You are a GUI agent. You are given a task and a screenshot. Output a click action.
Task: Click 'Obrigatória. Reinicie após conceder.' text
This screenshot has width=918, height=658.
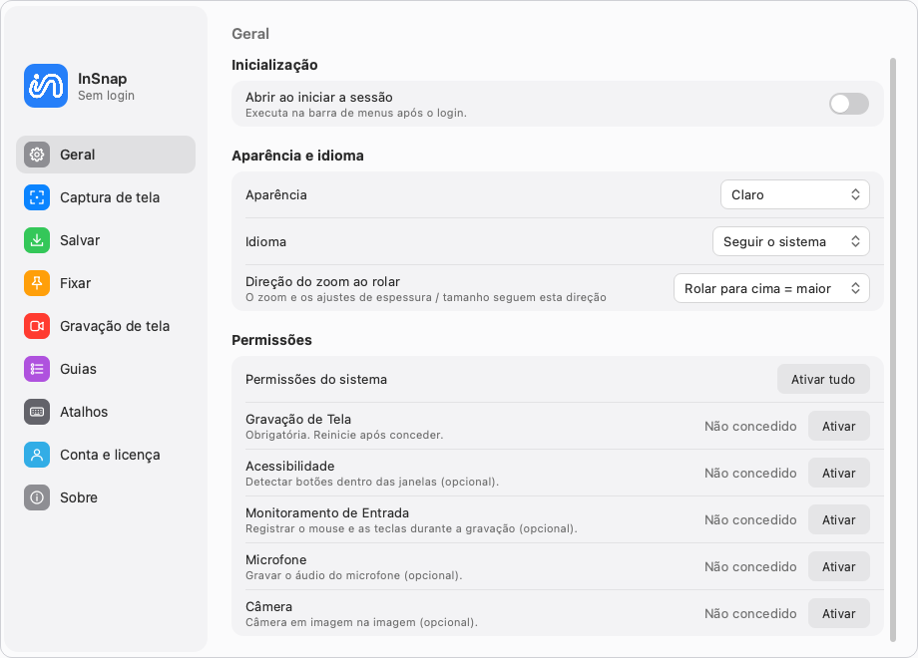tap(344, 435)
